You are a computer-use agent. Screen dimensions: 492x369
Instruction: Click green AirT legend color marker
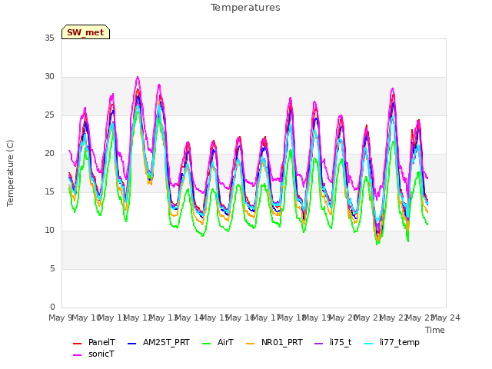tap(207, 344)
